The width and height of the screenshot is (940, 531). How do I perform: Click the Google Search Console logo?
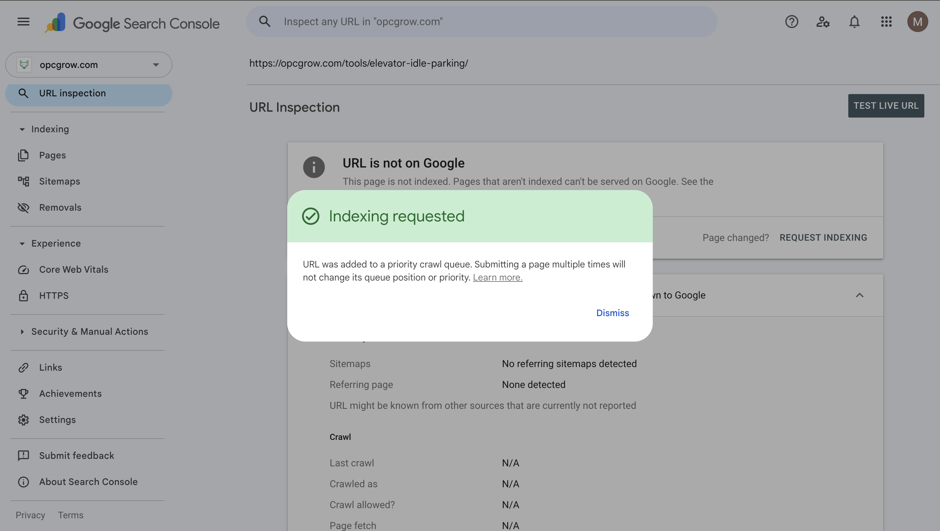[x=132, y=23]
